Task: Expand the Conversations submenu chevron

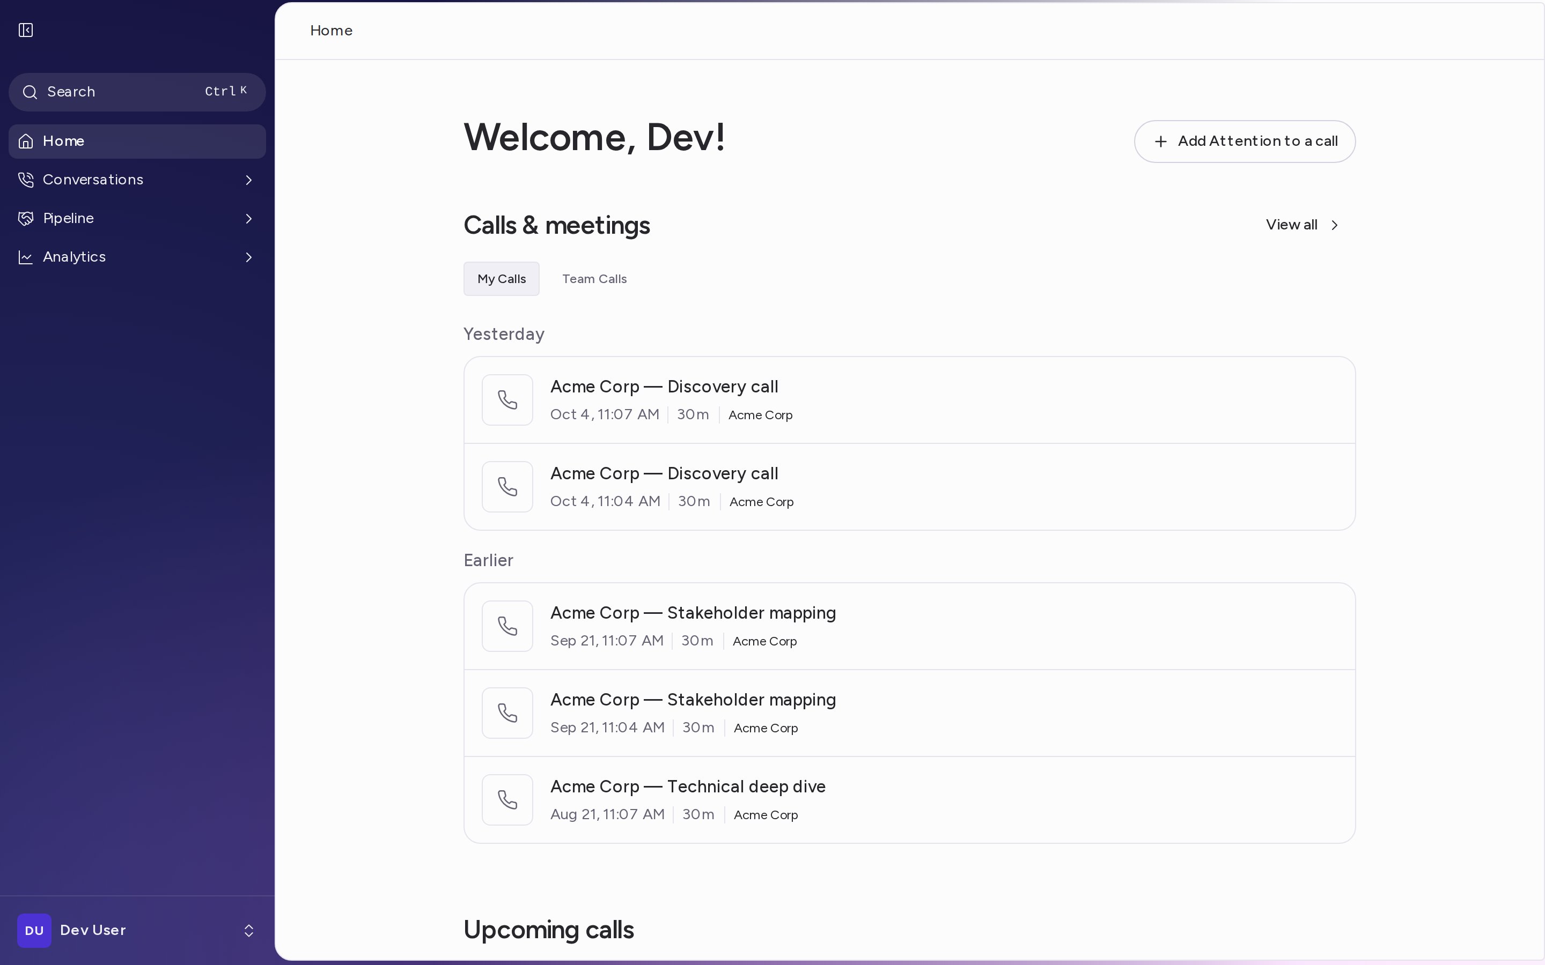Action: point(249,180)
